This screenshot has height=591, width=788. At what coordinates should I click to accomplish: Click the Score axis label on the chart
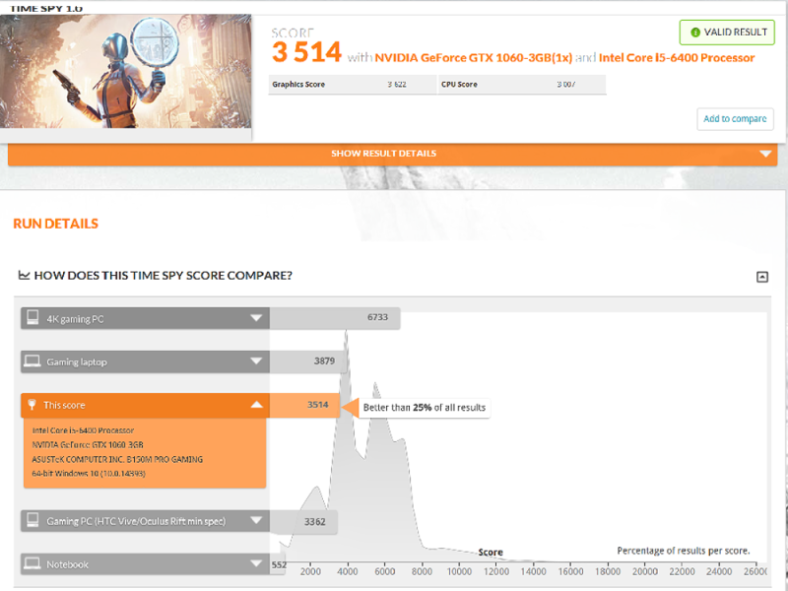coord(491,553)
